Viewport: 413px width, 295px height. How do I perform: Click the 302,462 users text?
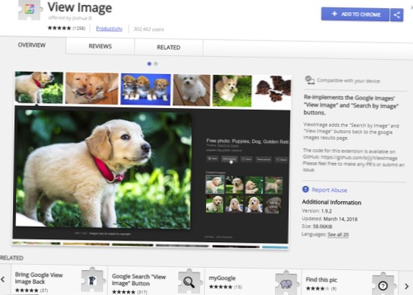[148, 29]
